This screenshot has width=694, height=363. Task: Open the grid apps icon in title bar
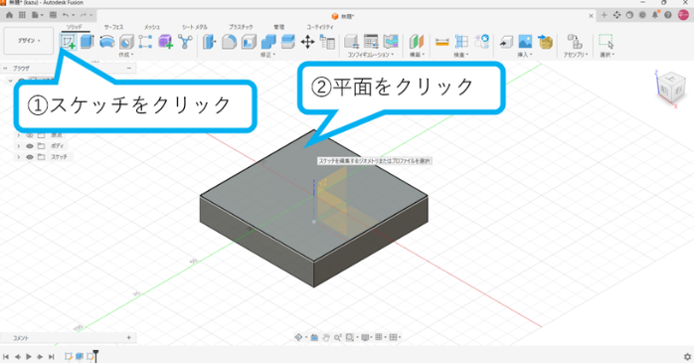(22, 15)
